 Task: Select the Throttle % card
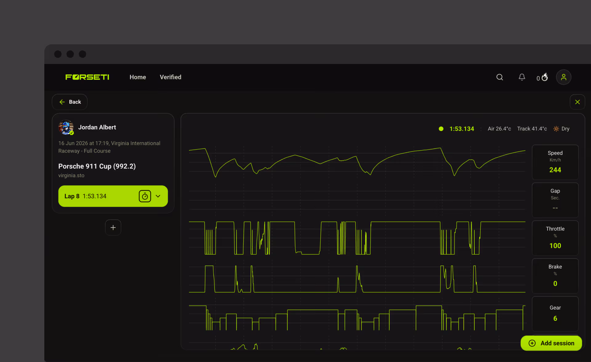pos(555,238)
